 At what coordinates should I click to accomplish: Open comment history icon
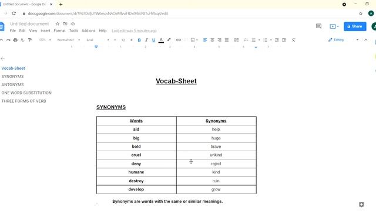coord(318,26)
